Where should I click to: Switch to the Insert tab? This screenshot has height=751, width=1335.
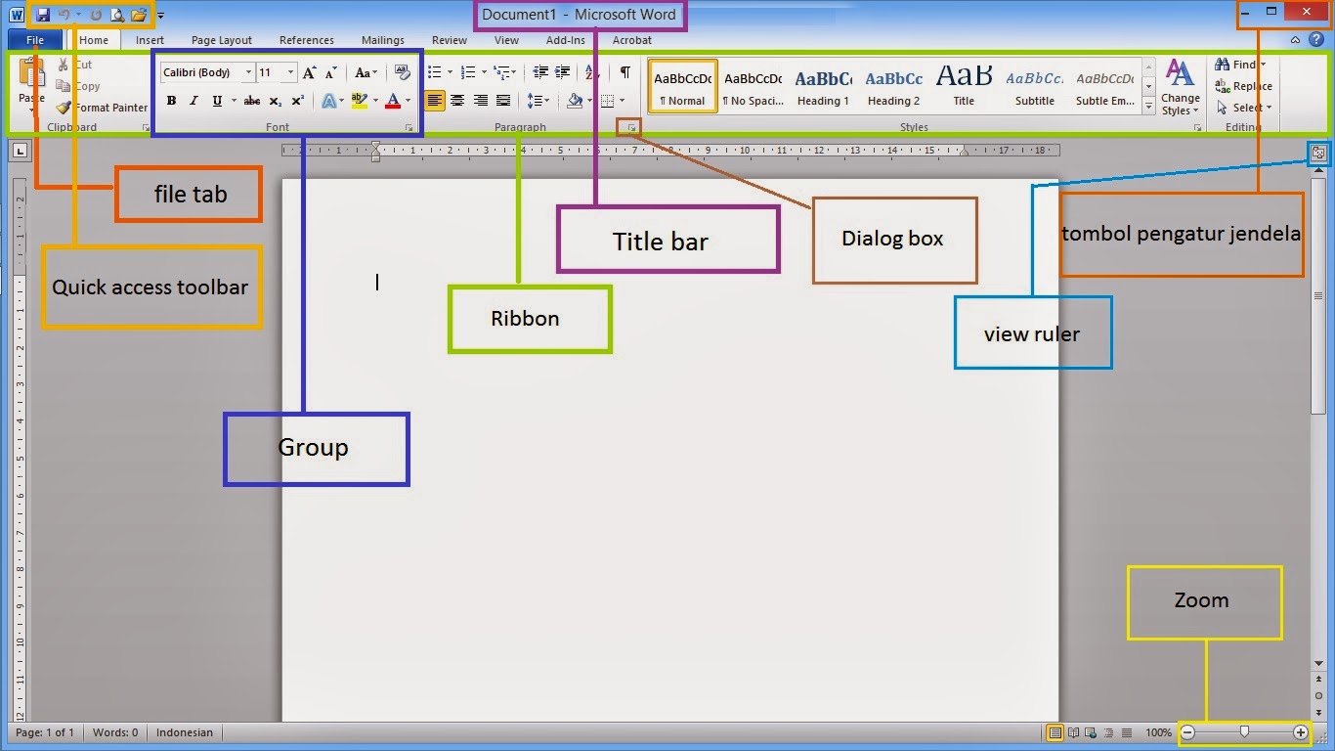(x=150, y=40)
